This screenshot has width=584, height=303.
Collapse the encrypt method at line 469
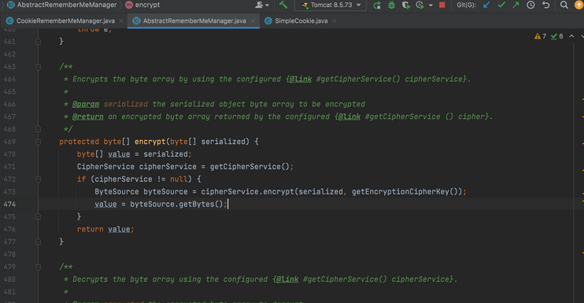[x=38, y=142]
